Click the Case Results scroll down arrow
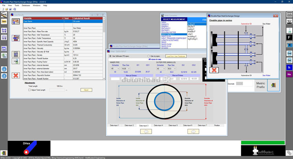 pyautogui.click(x=104, y=79)
